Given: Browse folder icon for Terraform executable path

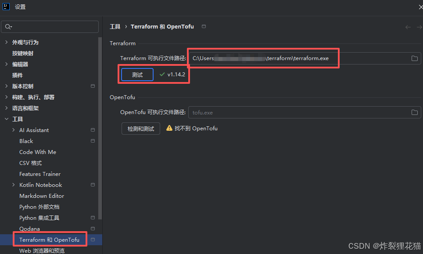Looking at the screenshot, I should 414,58.
